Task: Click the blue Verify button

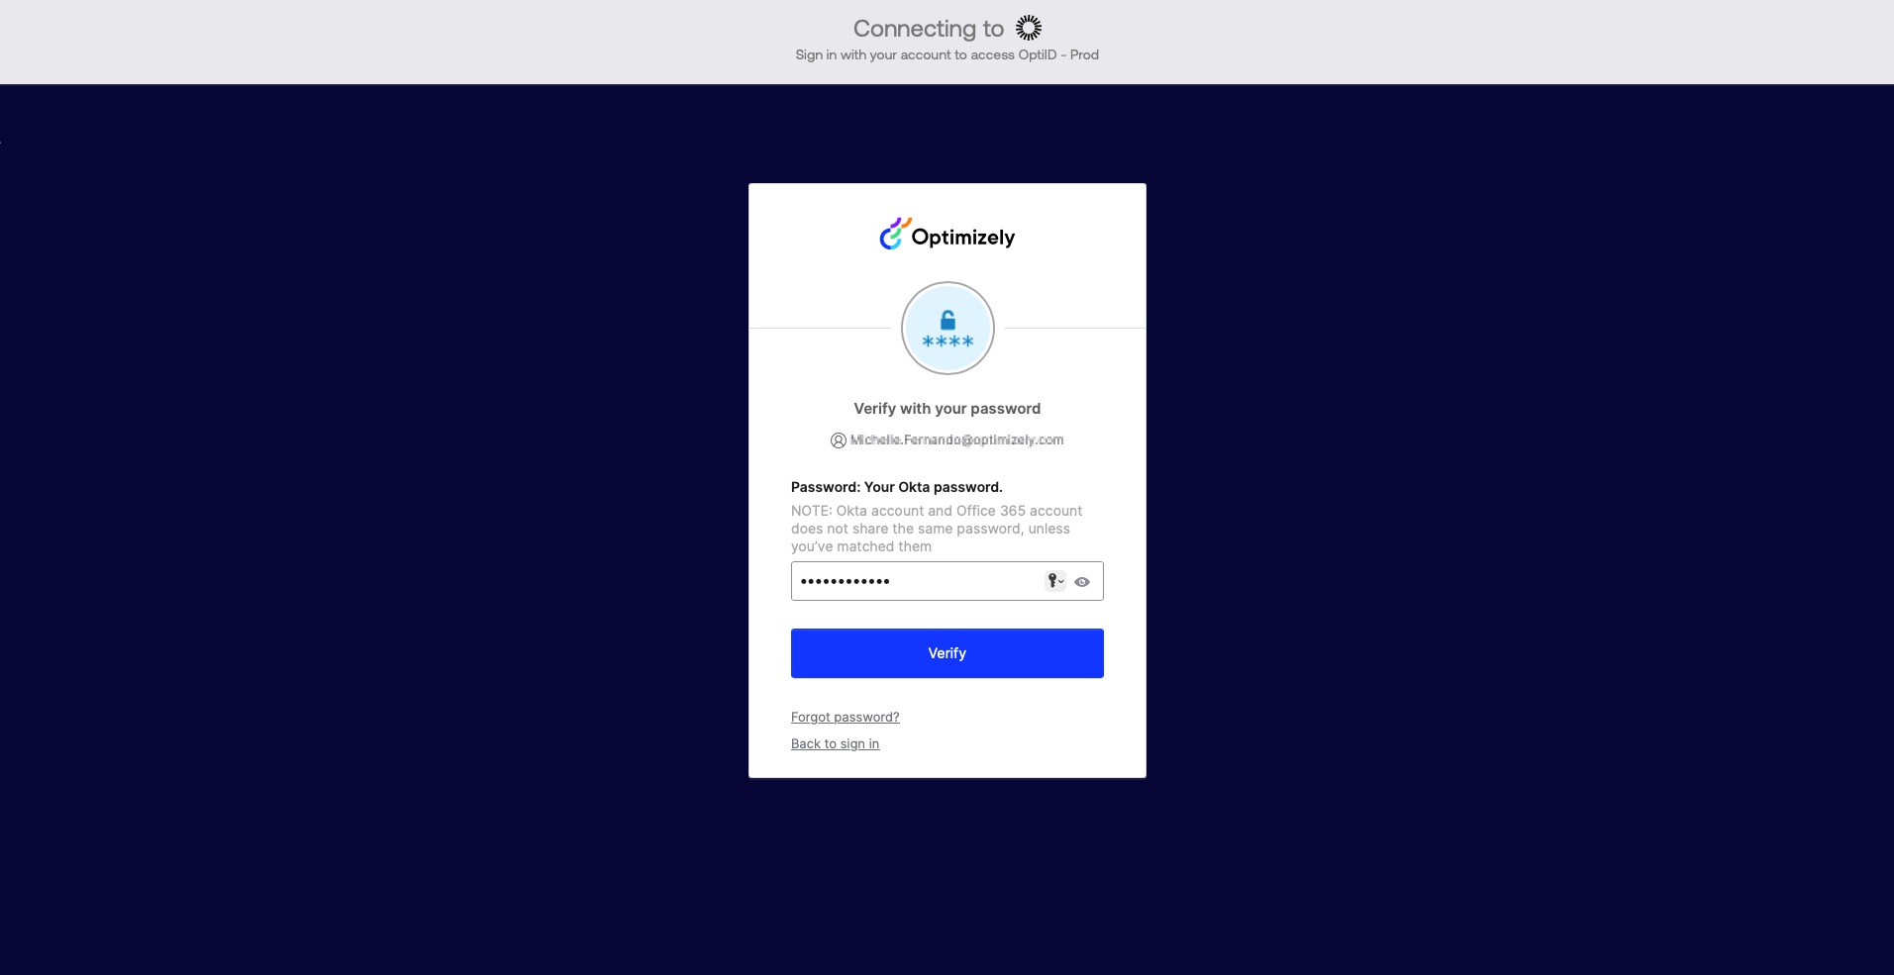Action: pyautogui.click(x=947, y=653)
